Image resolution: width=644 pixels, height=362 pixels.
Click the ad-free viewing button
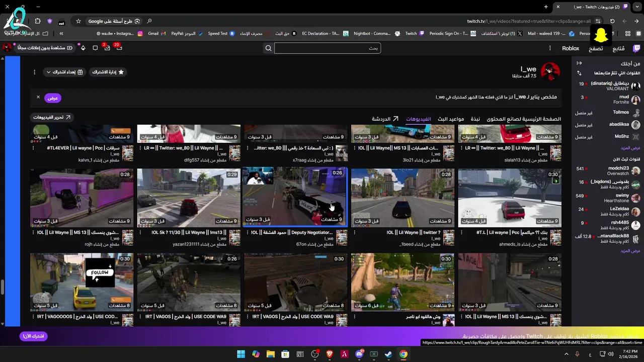[x=44, y=48]
